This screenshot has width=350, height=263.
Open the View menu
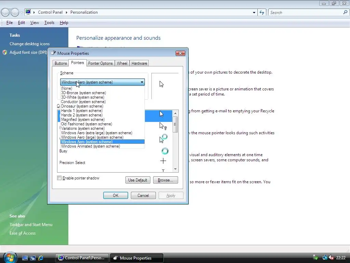click(35, 23)
